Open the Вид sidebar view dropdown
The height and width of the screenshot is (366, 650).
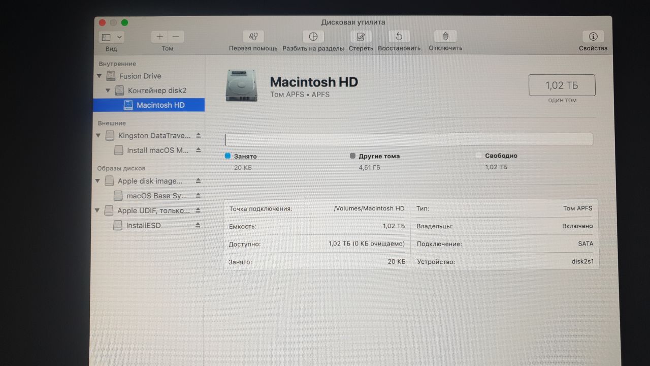(x=112, y=37)
